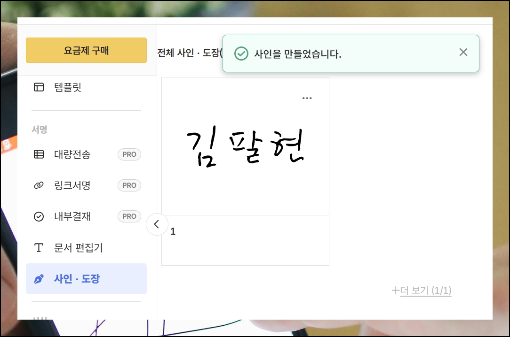Click the signature label 1
Image resolution: width=510 pixels, height=337 pixels.
point(173,231)
